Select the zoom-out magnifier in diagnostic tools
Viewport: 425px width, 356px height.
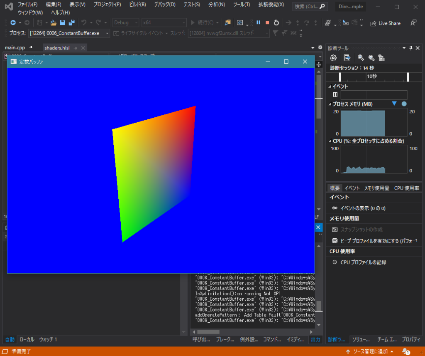371,58
